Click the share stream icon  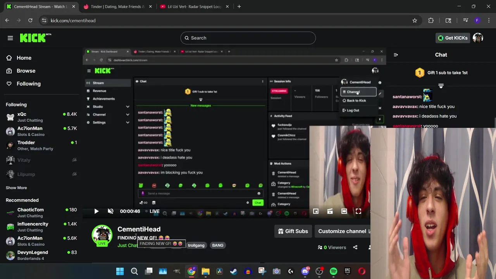click(355, 247)
